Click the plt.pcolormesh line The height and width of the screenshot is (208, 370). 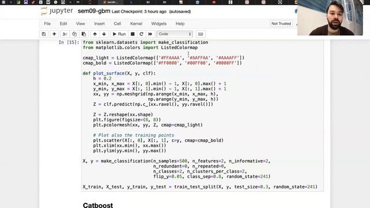click(148, 125)
